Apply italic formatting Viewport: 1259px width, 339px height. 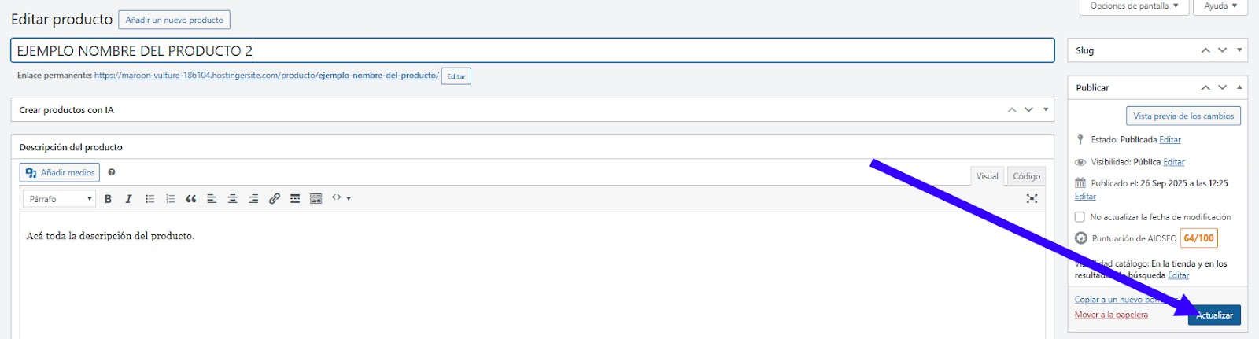[129, 199]
